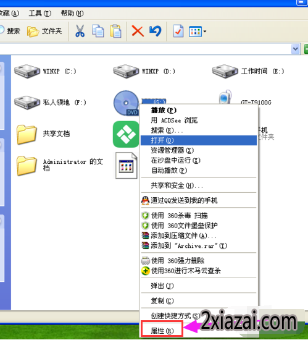This screenshot has width=308, height=340.
Task: Click the 文件夹 folders toolbar button
Action: coord(45,32)
